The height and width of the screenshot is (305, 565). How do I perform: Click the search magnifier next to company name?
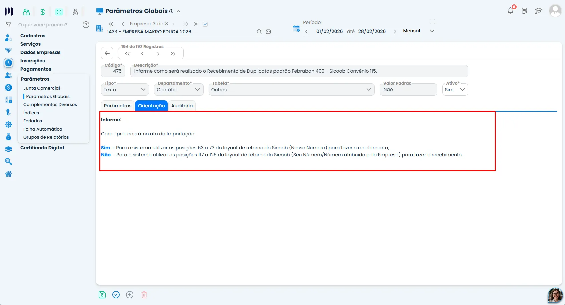click(259, 32)
